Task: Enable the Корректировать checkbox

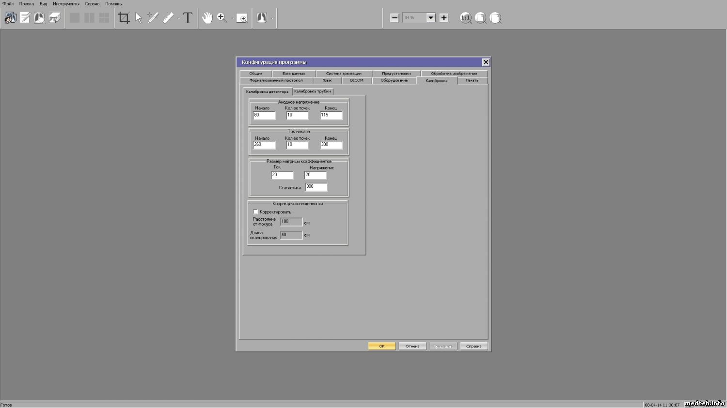Action: pyautogui.click(x=255, y=212)
